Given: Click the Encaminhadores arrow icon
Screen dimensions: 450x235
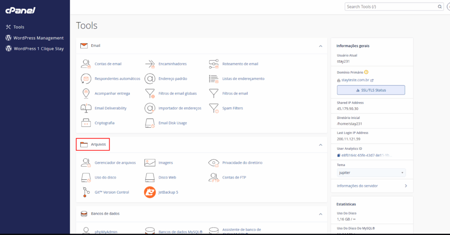Looking at the screenshot, I should pyautogui.click(x=150, y=64).
